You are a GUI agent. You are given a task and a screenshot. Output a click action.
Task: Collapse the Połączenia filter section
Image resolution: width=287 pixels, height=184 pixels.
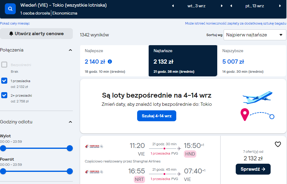pyautogui.click(x=70, y=50)
